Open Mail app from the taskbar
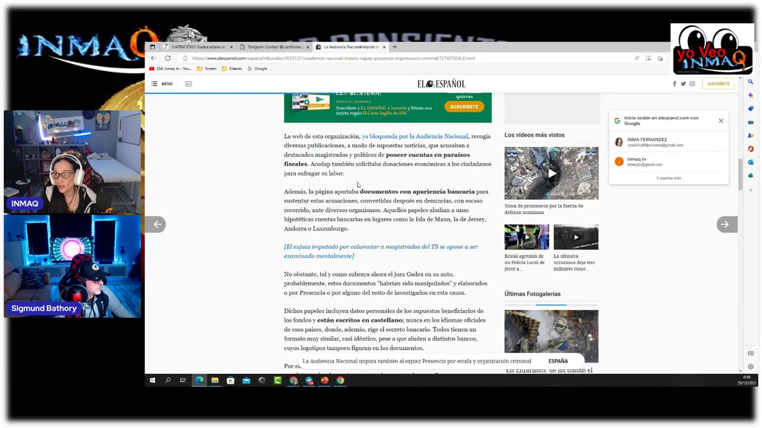Viewport: 762px width, 428px height. point(246,380)
